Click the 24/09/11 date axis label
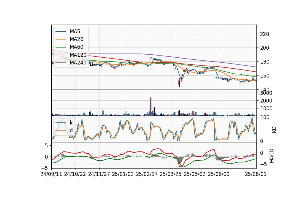The image size is (285, 205). pyautogui.click(x=51, y=174)
